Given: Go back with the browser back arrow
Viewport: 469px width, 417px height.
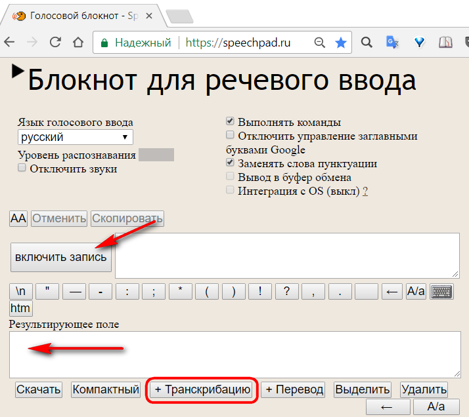Looking at the screenshot, I should (x=9, y=42).
